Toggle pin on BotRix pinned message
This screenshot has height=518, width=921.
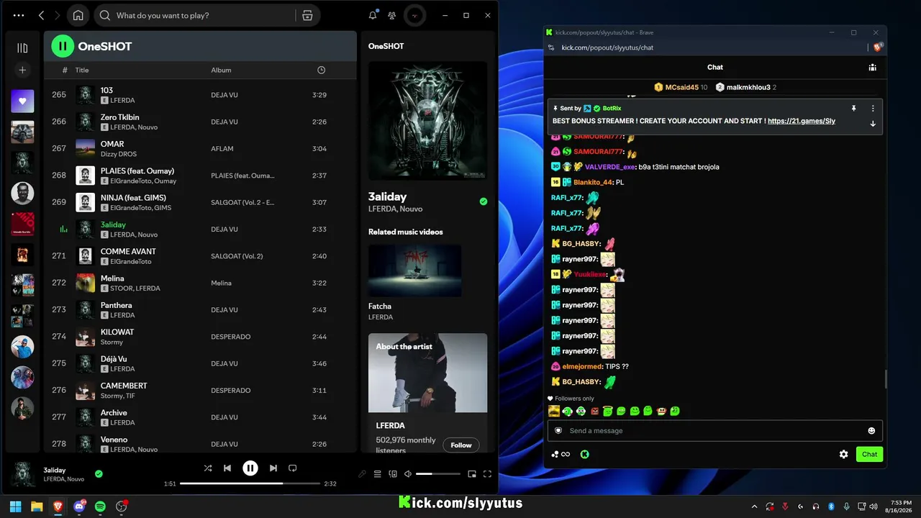pyautogui.click(x=853, y=109)
